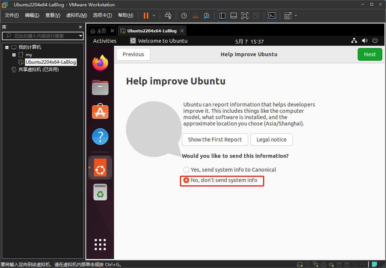Screen dimensions: 386x268
Task: Click the power icon in the Ubuntu top bar
Action: tap(375, 41)
